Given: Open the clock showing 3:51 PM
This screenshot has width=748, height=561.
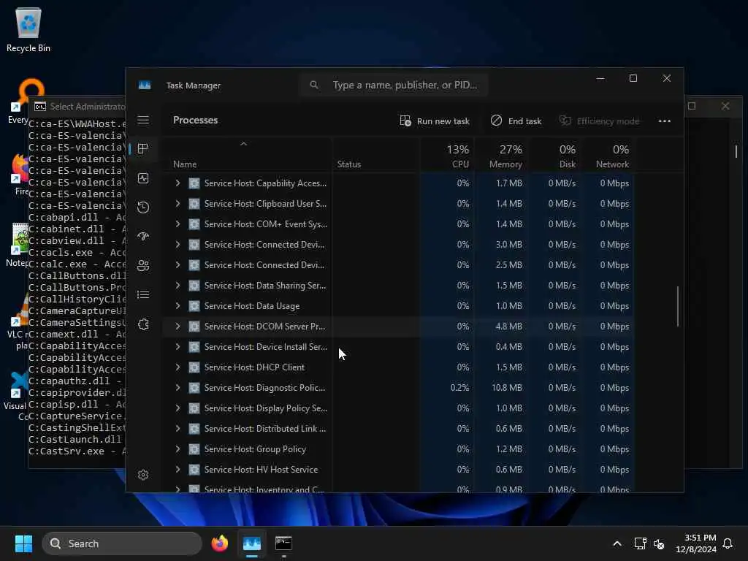Looking at the screenshot, I should (x=696, y=543).
